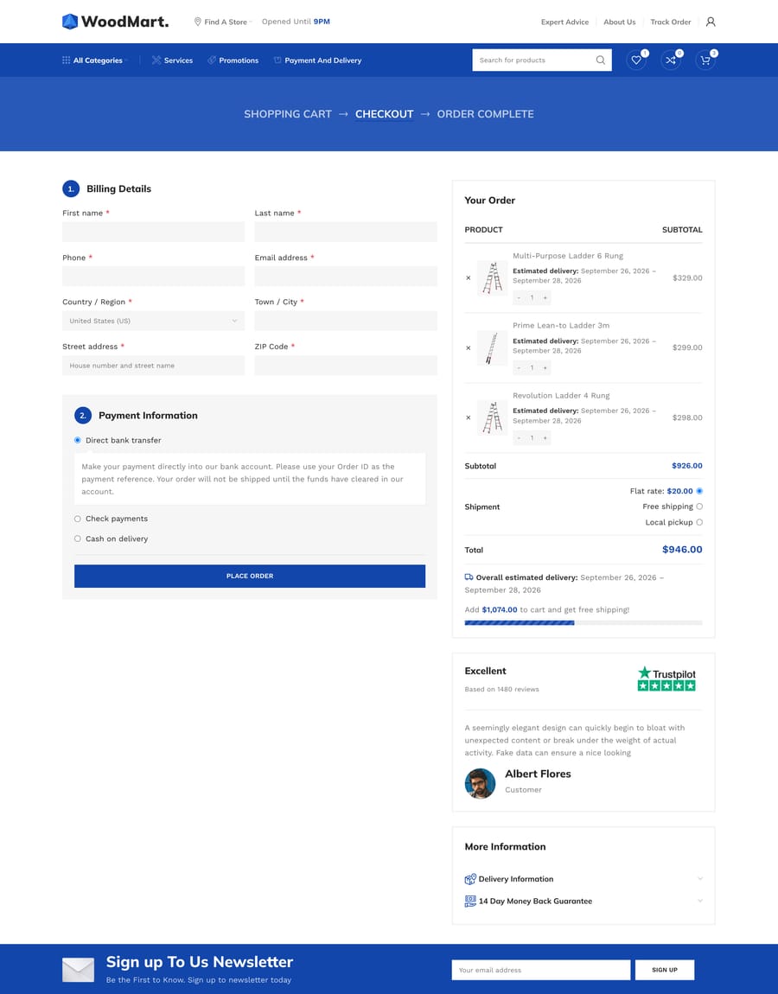
Task: Click the All Categories grid icon
Action: 66,61
